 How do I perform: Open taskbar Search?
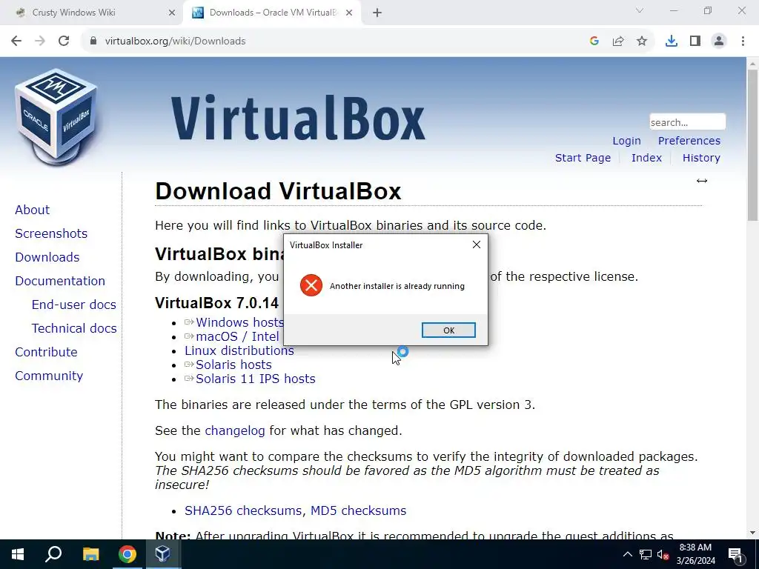tap(53, 554)
